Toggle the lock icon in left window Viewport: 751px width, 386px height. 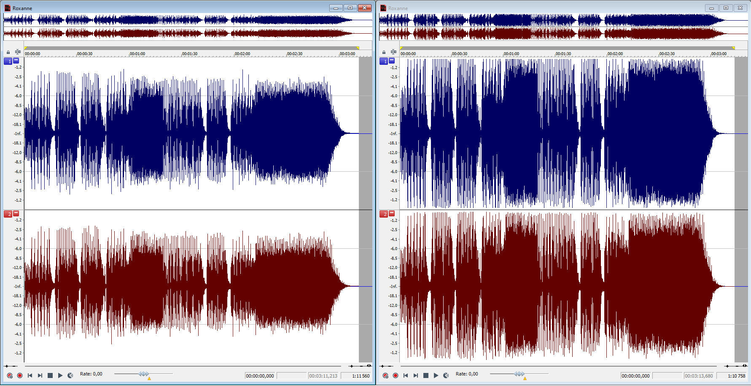pyautogui.click(x=8, y=52)
